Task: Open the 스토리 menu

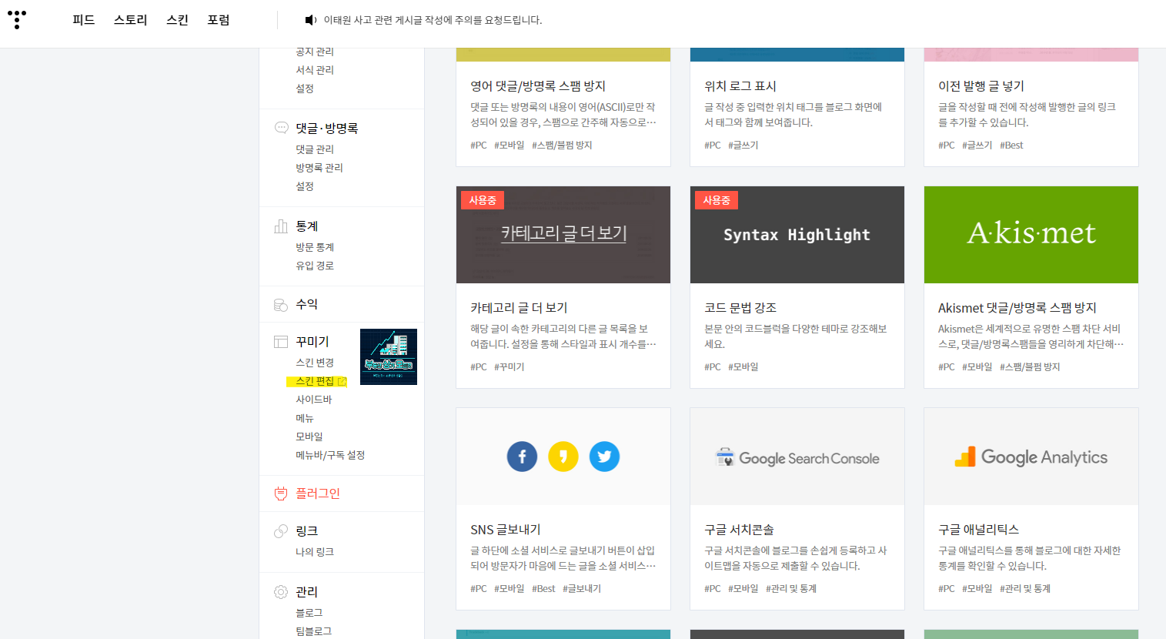Action: click(x=131, y=20)
